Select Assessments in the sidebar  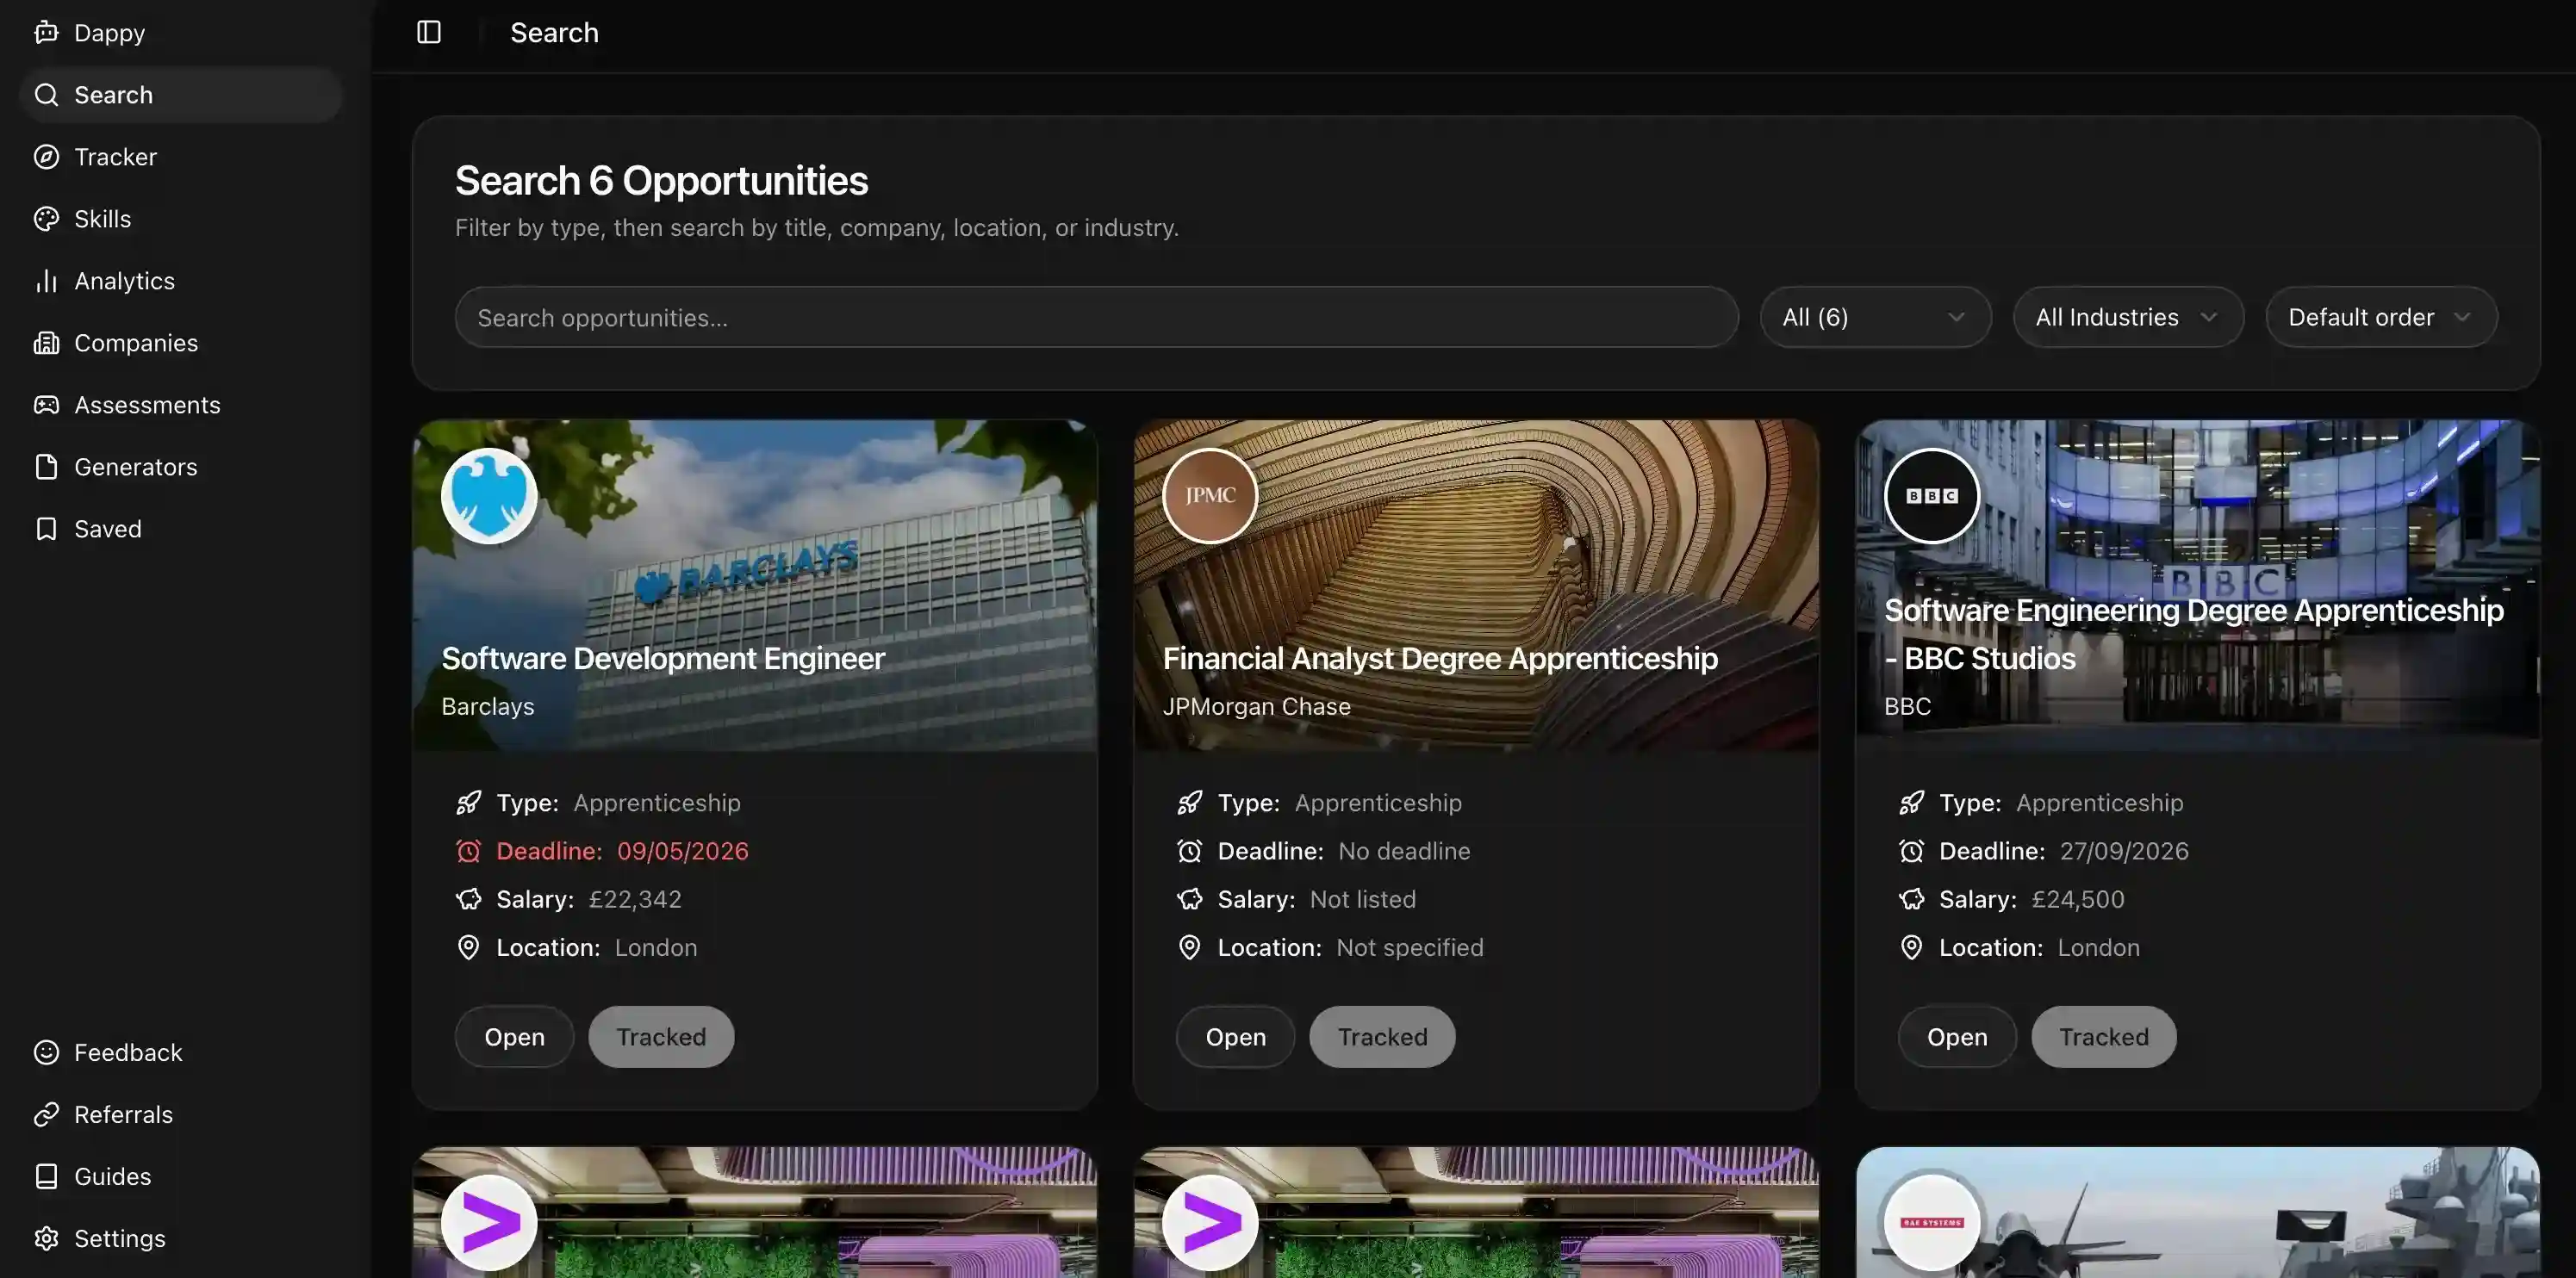(180, 405)
